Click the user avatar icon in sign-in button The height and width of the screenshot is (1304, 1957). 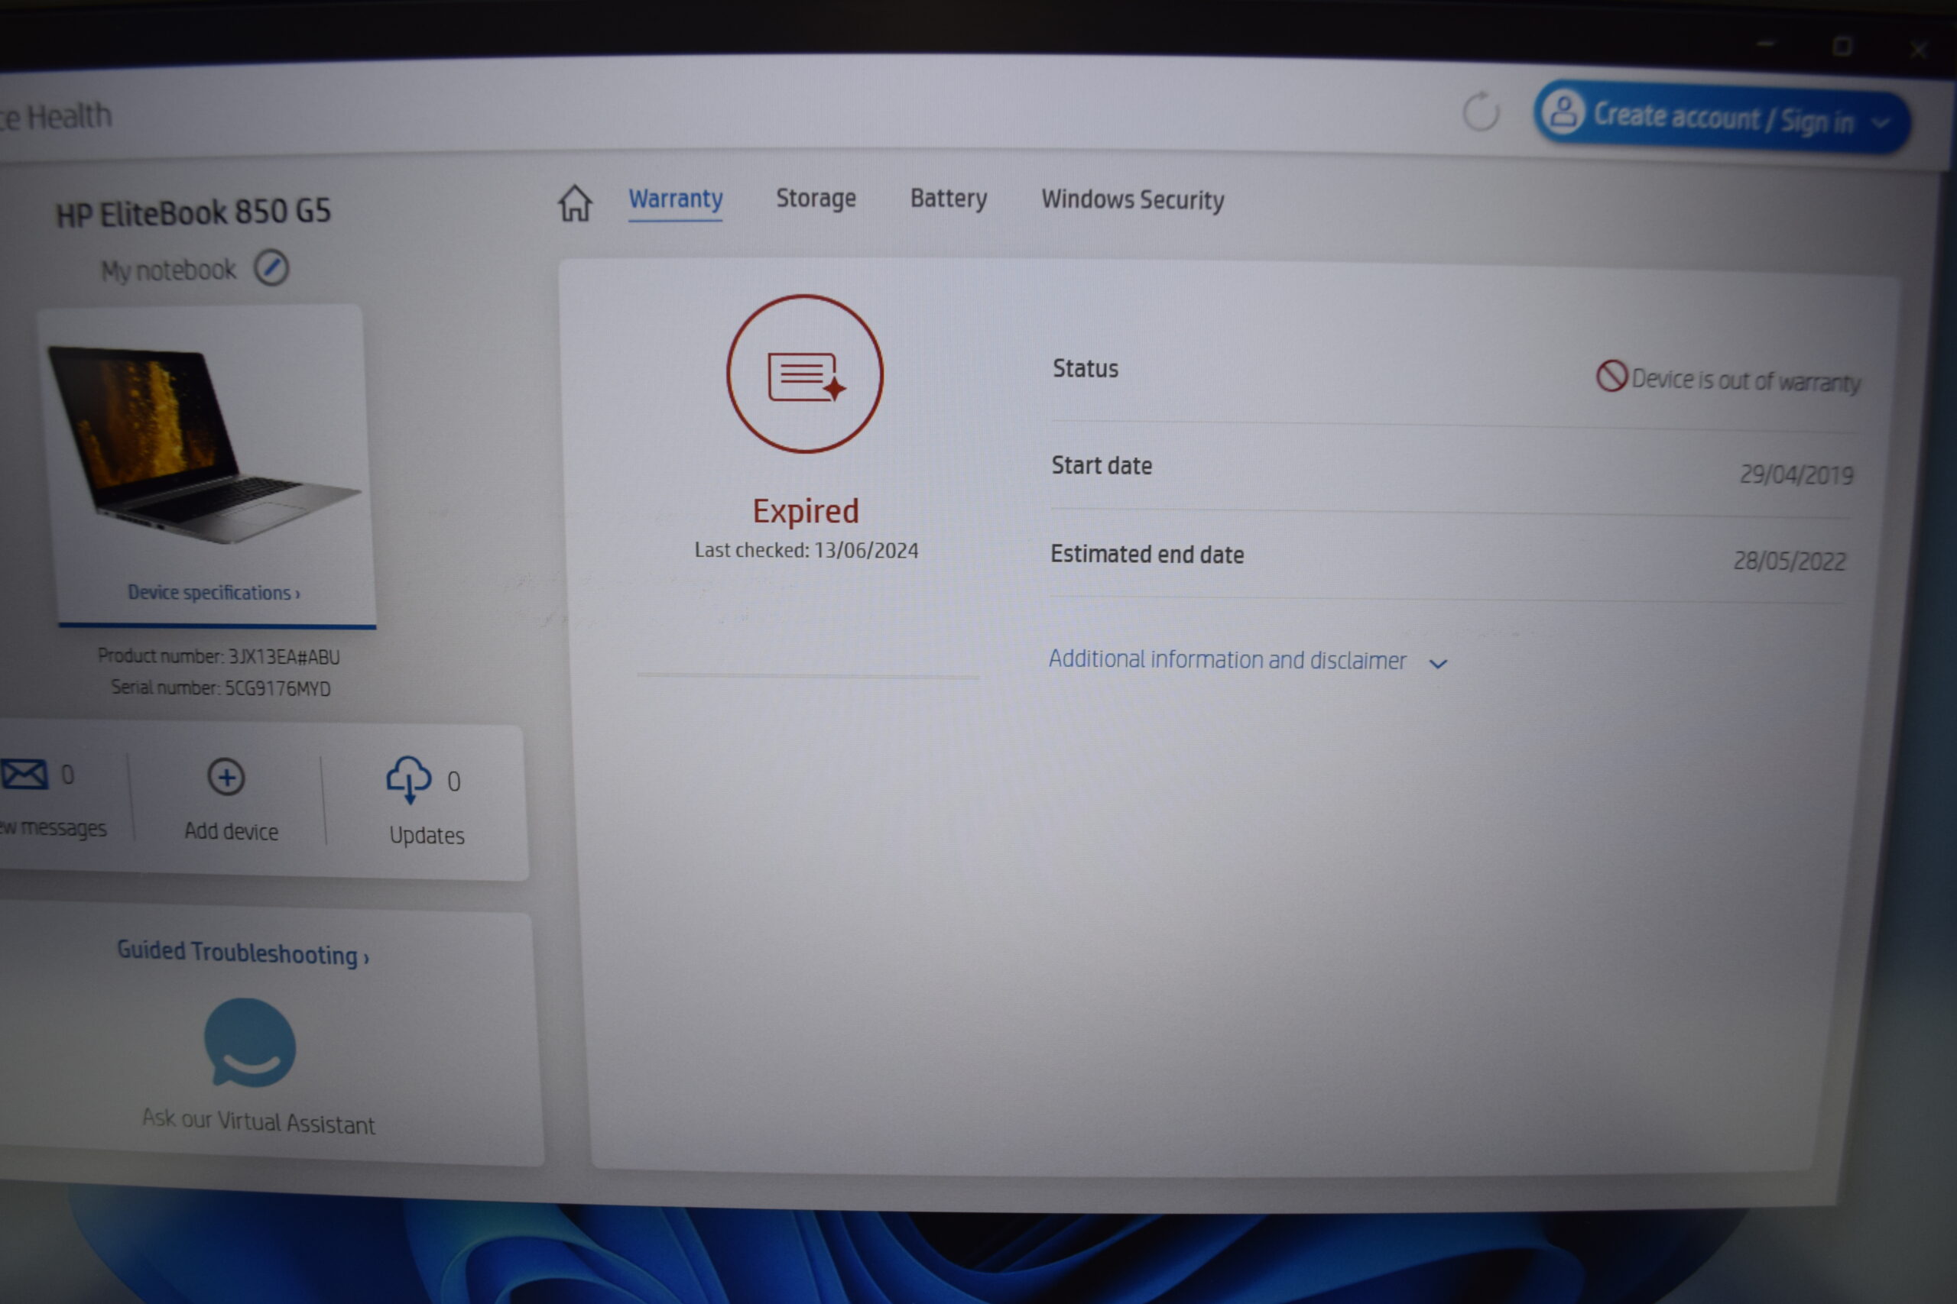[1563, 113]
